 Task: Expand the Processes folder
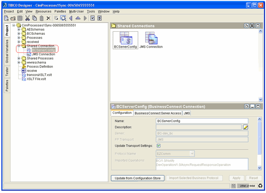[19, 38]
